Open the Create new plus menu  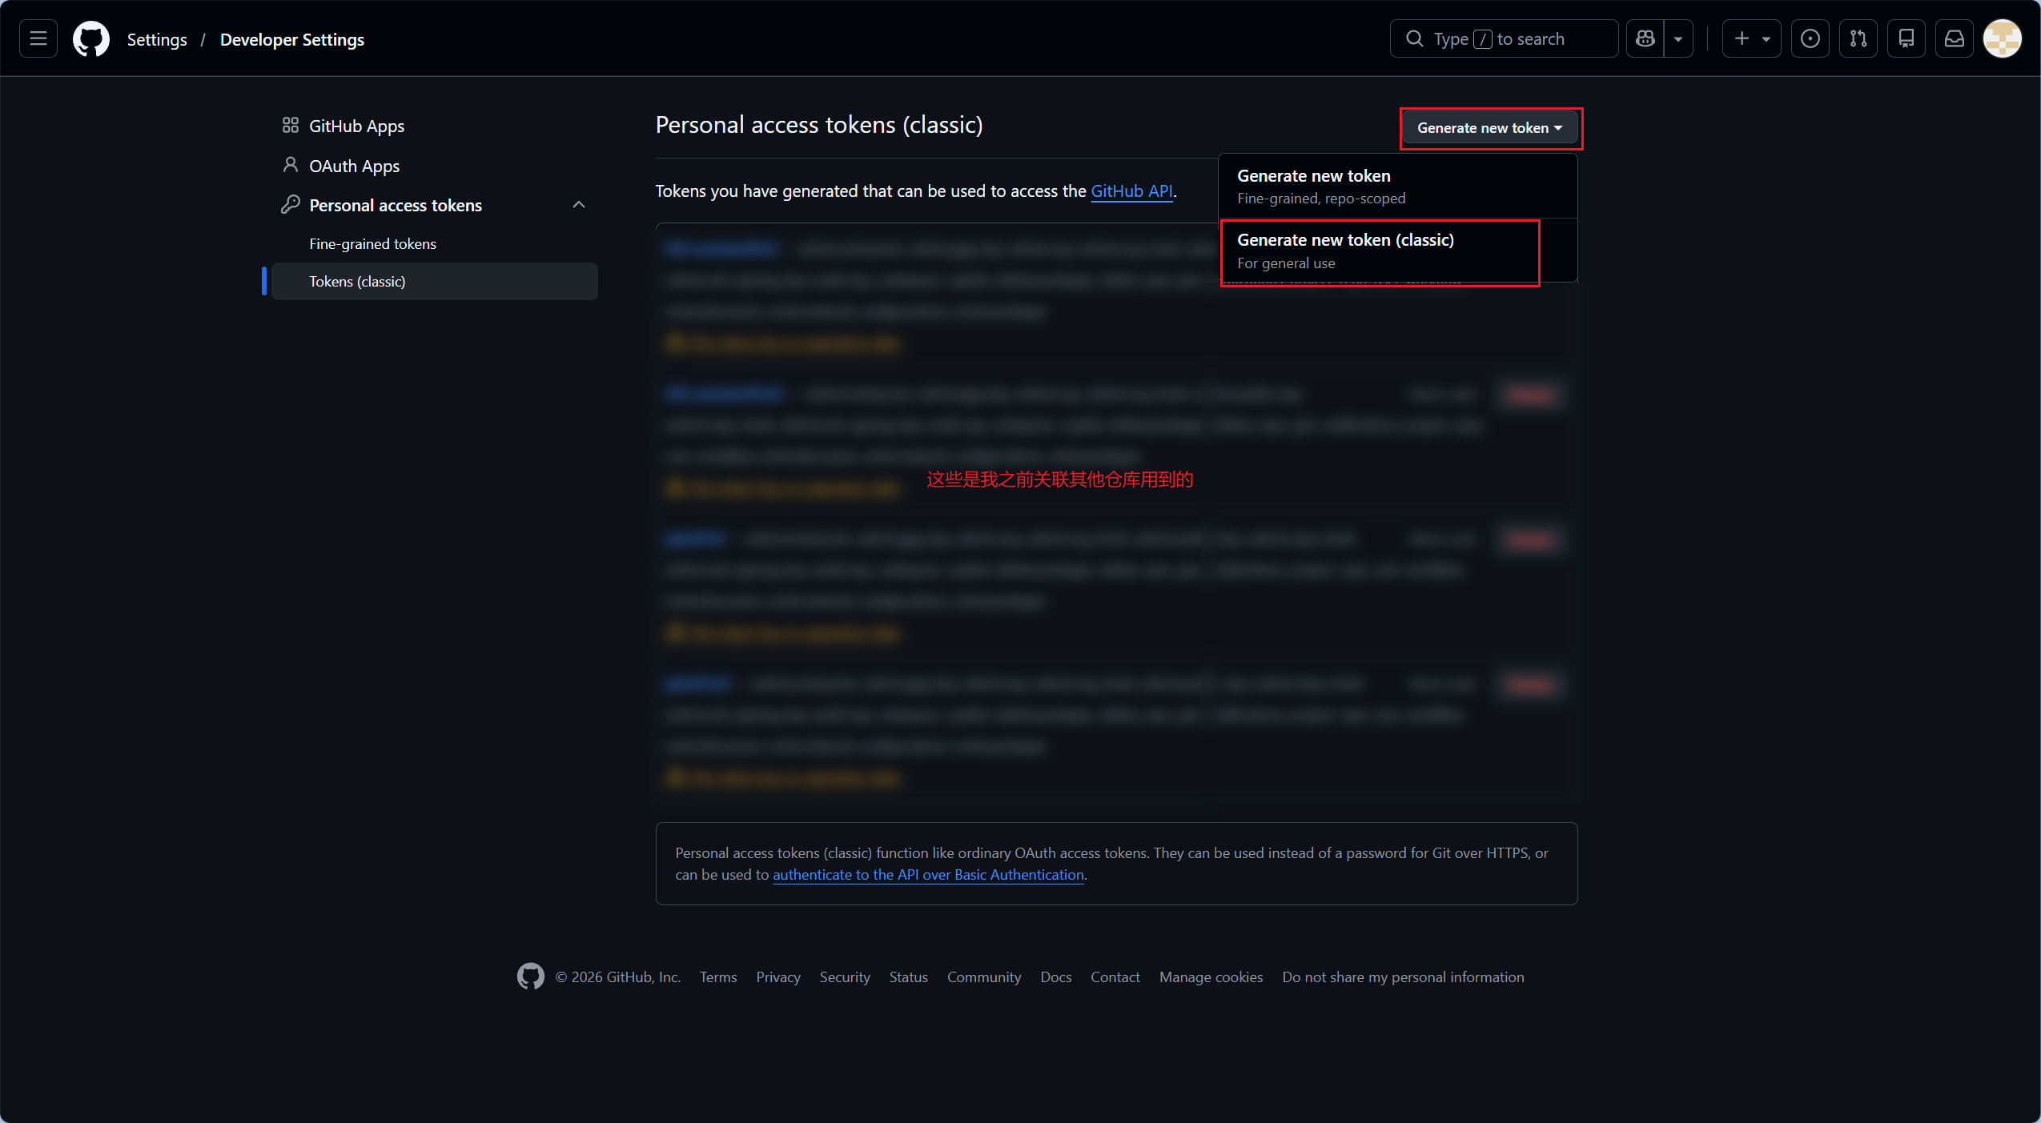pos(1752,38)
